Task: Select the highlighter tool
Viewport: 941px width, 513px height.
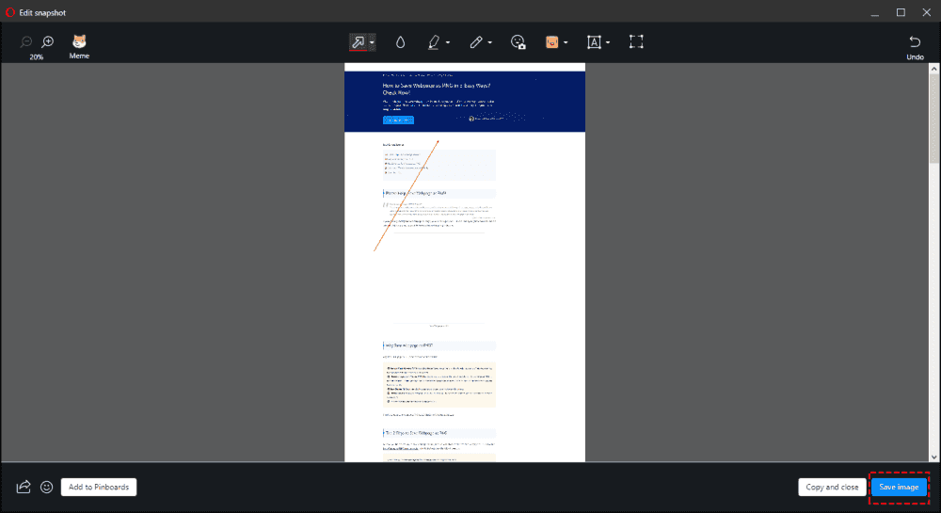Action: point(433,42)
